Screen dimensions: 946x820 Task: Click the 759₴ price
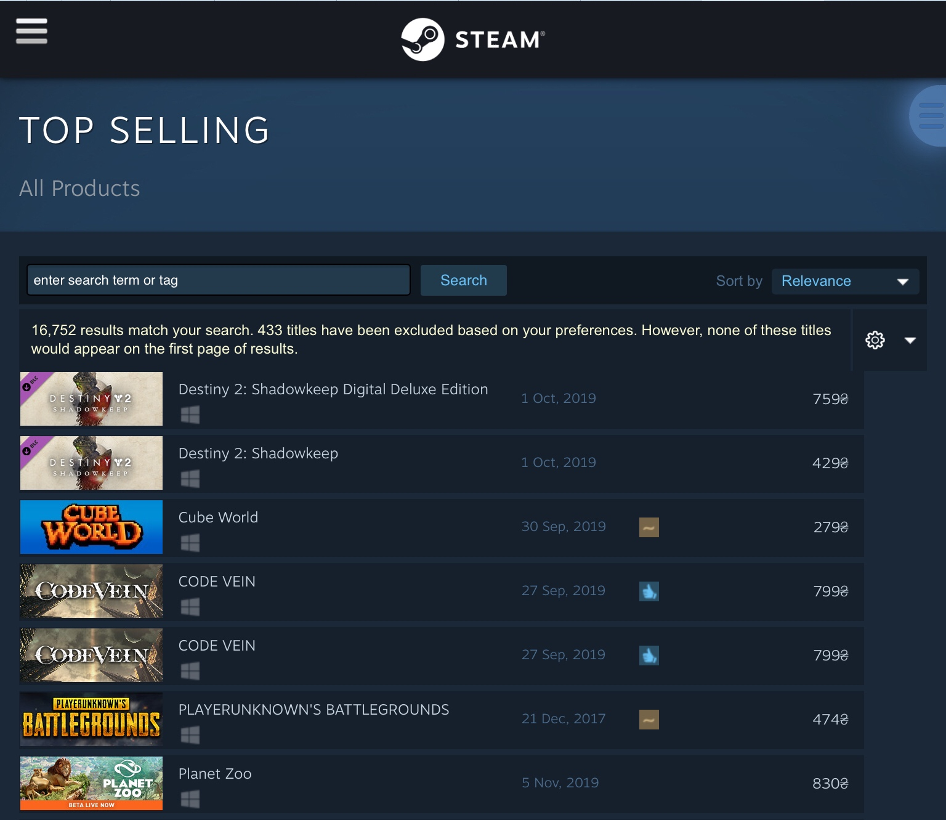(x=830, y=399)
